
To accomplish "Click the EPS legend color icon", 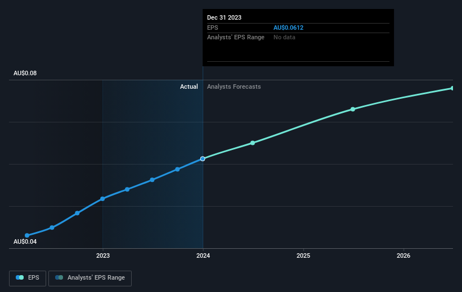I will tap(20, 277).
